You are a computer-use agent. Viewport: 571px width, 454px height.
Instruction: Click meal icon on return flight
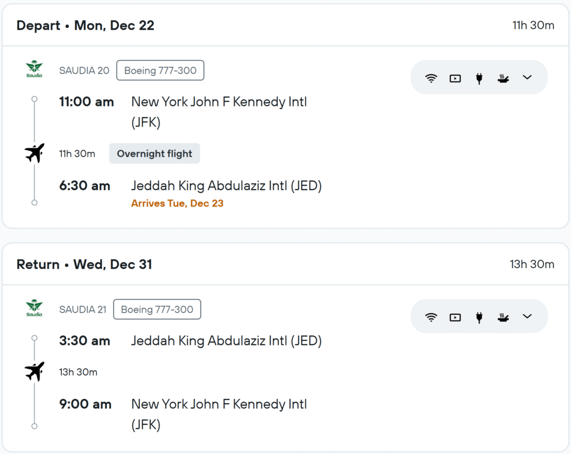point(503,318)
